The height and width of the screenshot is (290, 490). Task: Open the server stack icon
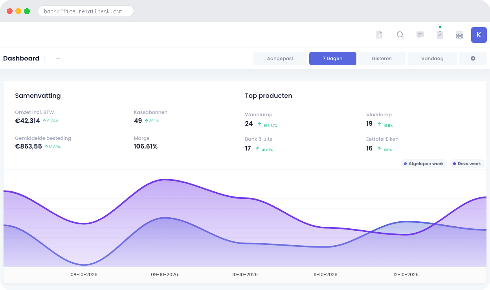pyautogui.click(x=459, y=35)
